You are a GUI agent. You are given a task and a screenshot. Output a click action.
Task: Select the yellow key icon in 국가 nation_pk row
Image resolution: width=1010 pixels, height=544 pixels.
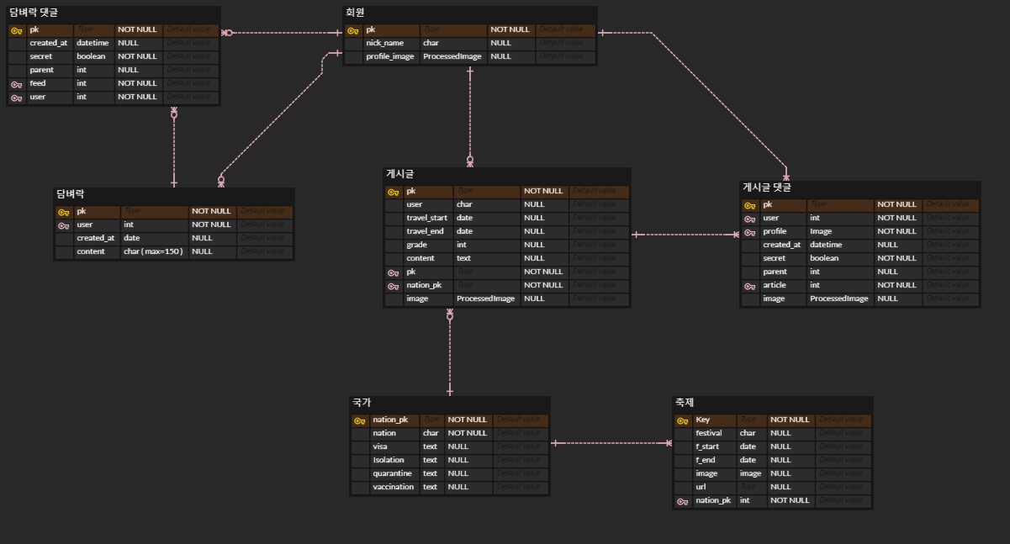point(359,420)
